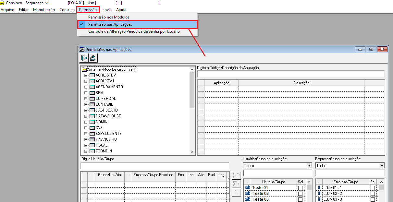Screen dimensions: 393x202
Task: Open the Editar menu
Action: click(24, 10)
